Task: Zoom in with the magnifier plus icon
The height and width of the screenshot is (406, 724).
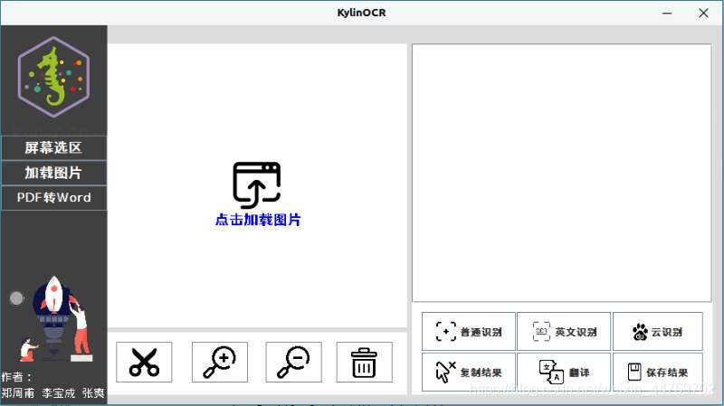Action: [220, 363]
